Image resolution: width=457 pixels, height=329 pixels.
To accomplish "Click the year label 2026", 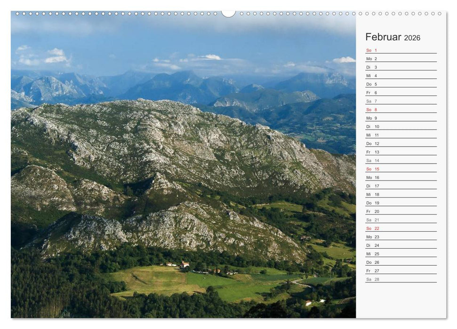I will pos(412,38).
